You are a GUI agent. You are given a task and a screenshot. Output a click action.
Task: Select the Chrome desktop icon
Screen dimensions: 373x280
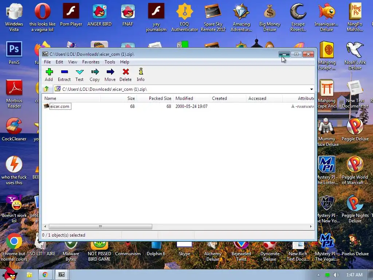(x=14, y=247)
